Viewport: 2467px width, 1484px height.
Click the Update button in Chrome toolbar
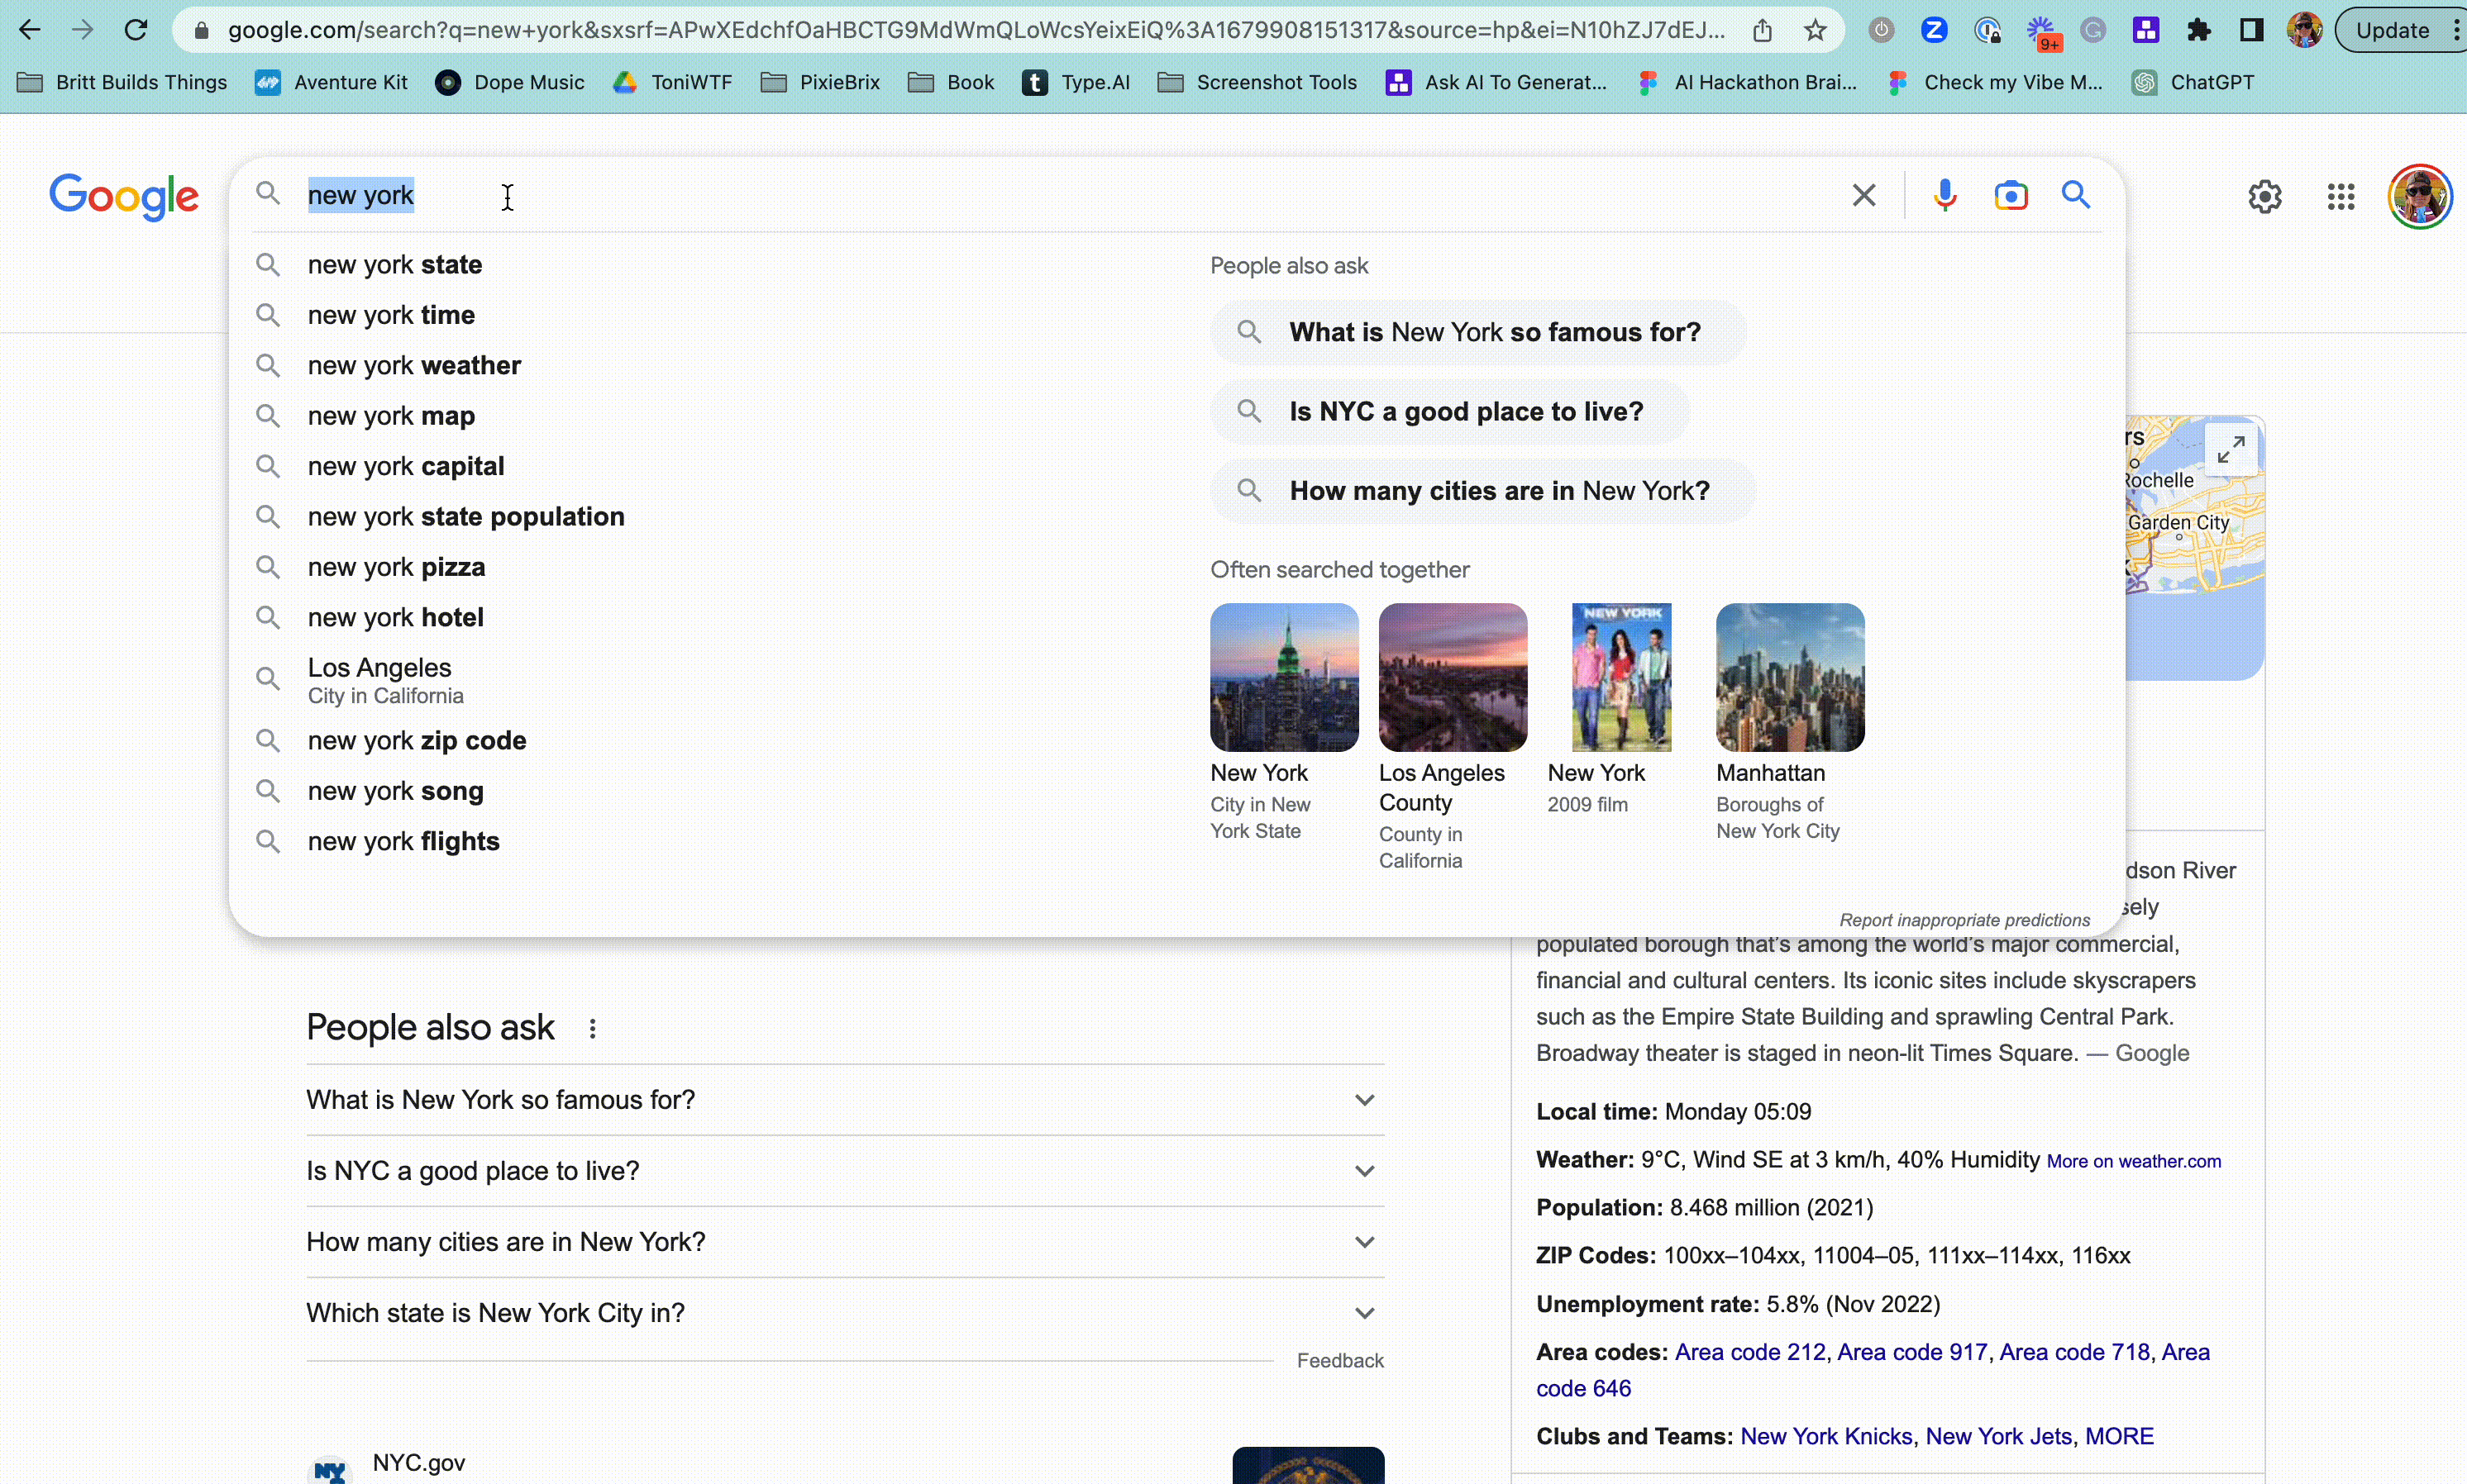2392,30
